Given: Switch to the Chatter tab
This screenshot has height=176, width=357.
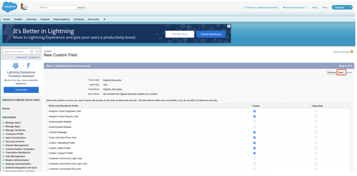Looking at the screenshot, I should pyautogui.click(x=18, y=19).
